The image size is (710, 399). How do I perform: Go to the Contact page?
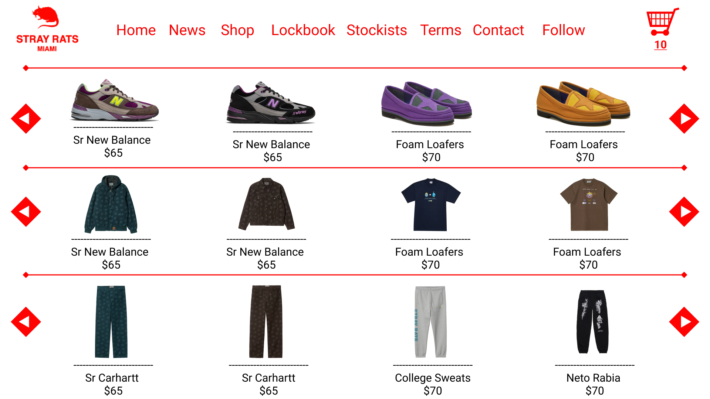click(498, 30)
